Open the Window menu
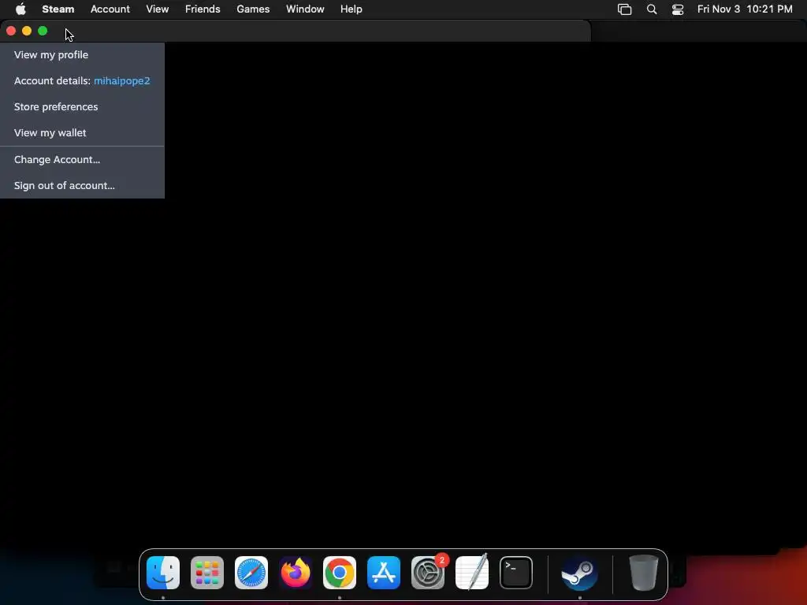Image resolution: width=807 pixels, height=605 pixels. tap(305, 9)
